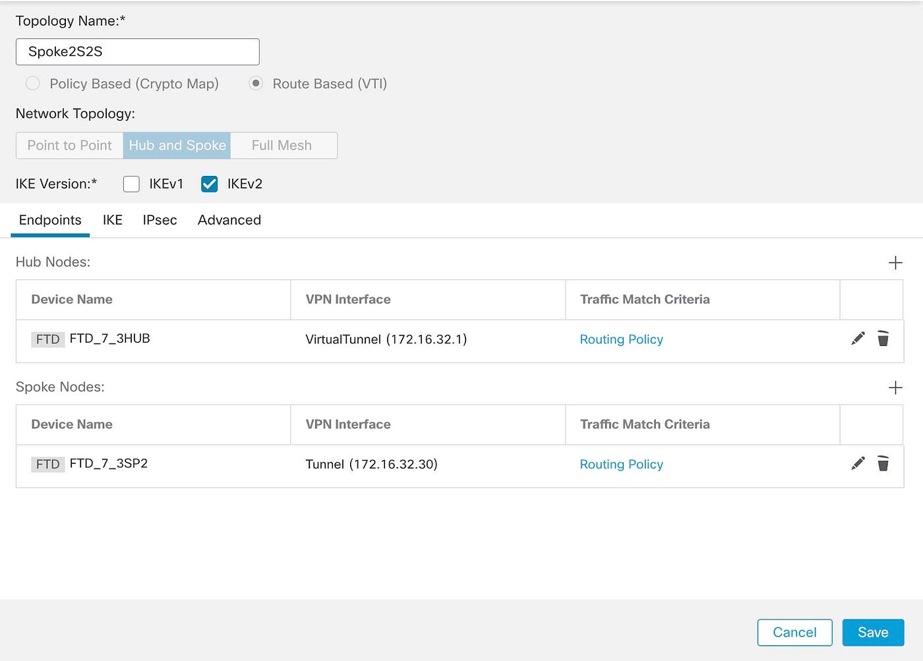Switch to the IKE tab
The image size is (923, 661).
[112, 220]
